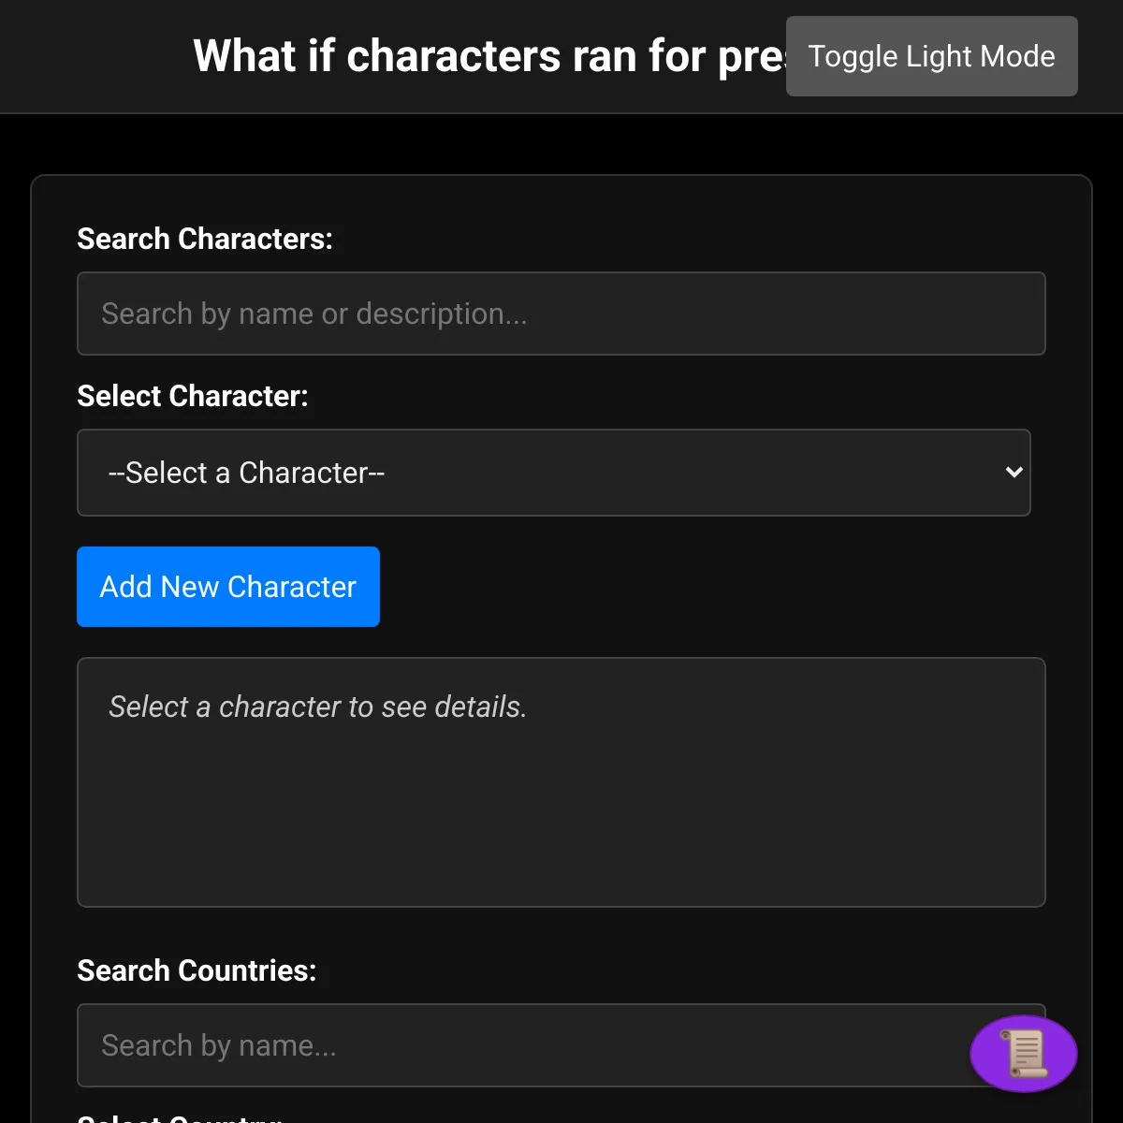Viewport: 1123px width, 1123px height.
Task: Open the '--Select a Character--' combo box
Action: 554,473
